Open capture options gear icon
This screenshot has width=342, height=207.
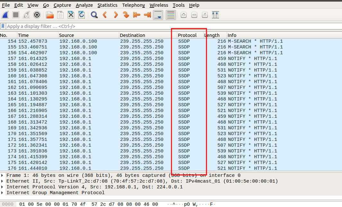[37, 15]
